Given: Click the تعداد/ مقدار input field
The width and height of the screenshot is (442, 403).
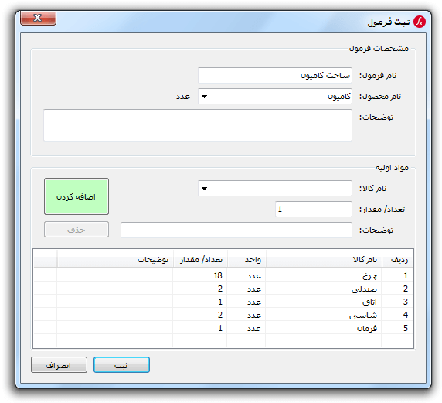Looking at the screenshot, I should click(314, 209).
